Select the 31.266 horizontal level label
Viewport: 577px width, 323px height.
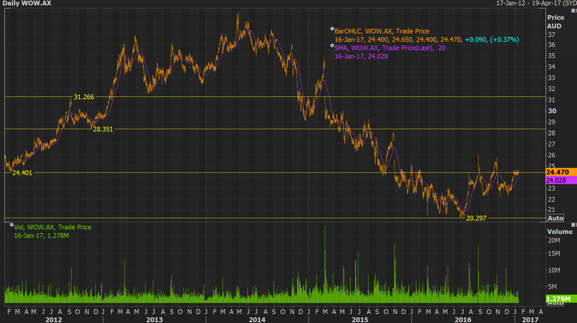point(84,97)
